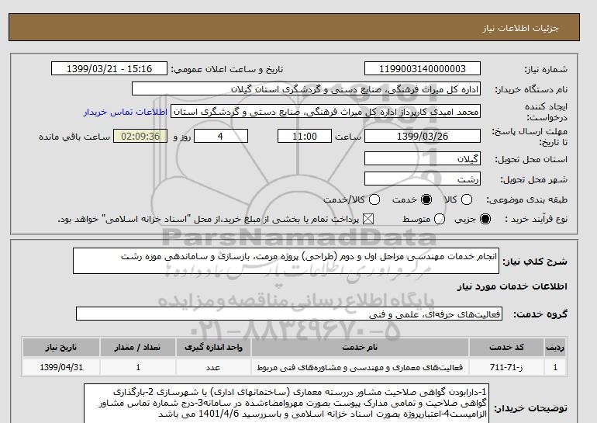Viewport: 597px width, 423px height.
Task: Click the تاریخ نیاز column header
Action: 61,347
